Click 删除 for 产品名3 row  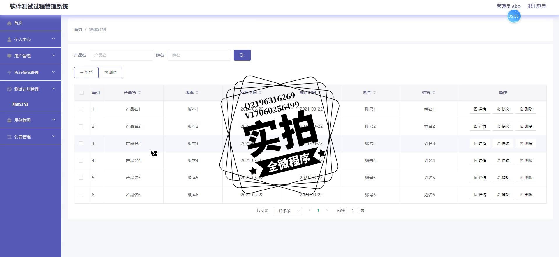coord(526,143)
